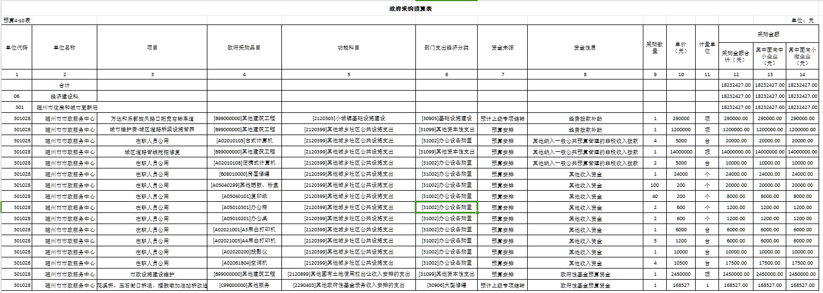Click the [2120303]小城镇基础设施建设 cell
Screen dimensions: 823x293
click(349, 118)
